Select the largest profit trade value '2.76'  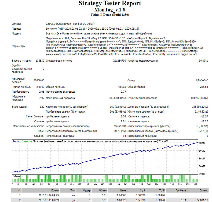[123, 117]
